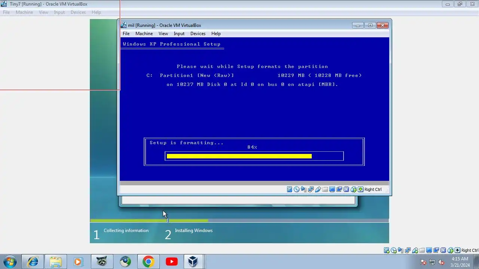Open Machine menu in mil window
The width and height of the screenshot is (479, 269).
click(144, 34)
